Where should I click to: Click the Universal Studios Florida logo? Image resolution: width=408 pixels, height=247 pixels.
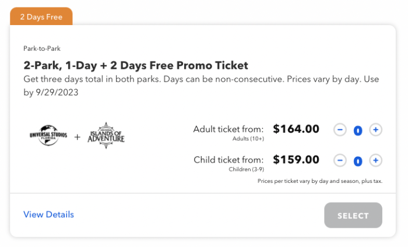[48, 135]
